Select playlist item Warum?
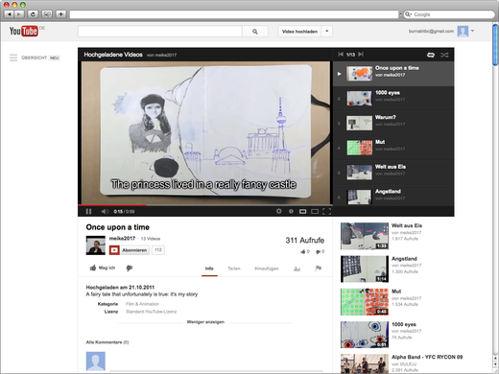Viewport: 499px width, 374px height. click(x=393, y=123)
